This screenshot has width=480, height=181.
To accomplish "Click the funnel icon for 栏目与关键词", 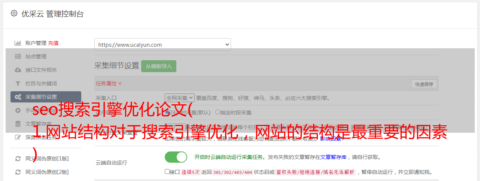I will tap(18, 83).
